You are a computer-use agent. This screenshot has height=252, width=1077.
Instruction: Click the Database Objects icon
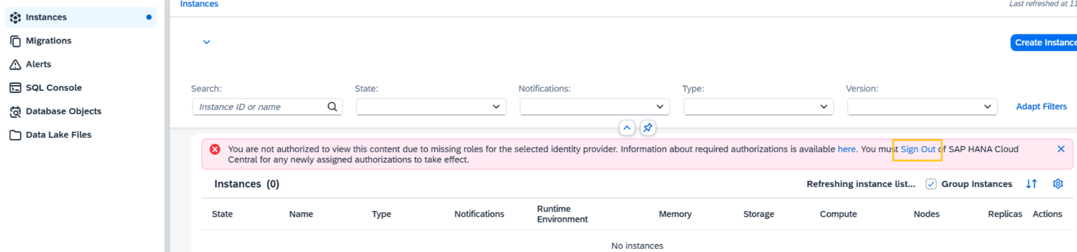coord(15,111)
